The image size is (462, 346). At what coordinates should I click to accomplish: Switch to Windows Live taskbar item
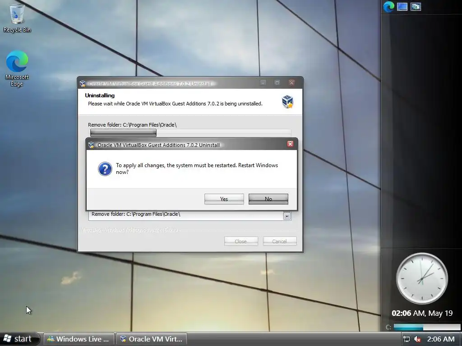(79, 339)
